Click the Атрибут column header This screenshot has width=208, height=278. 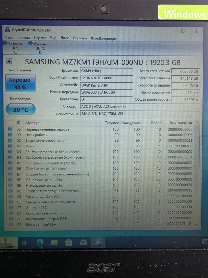[32, 123]
